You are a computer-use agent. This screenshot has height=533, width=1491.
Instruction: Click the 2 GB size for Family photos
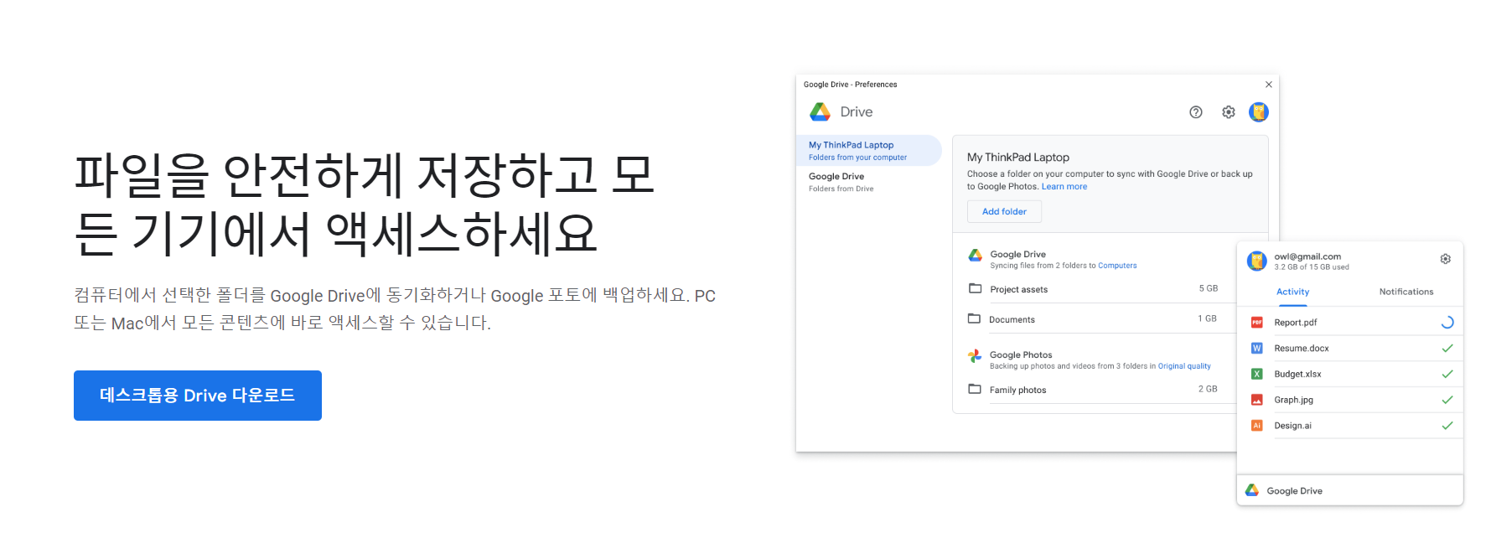tap(1208, 389)
